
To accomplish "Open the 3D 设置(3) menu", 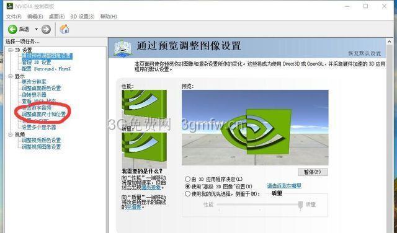I will pyautogui.click(x=83, y=17).
